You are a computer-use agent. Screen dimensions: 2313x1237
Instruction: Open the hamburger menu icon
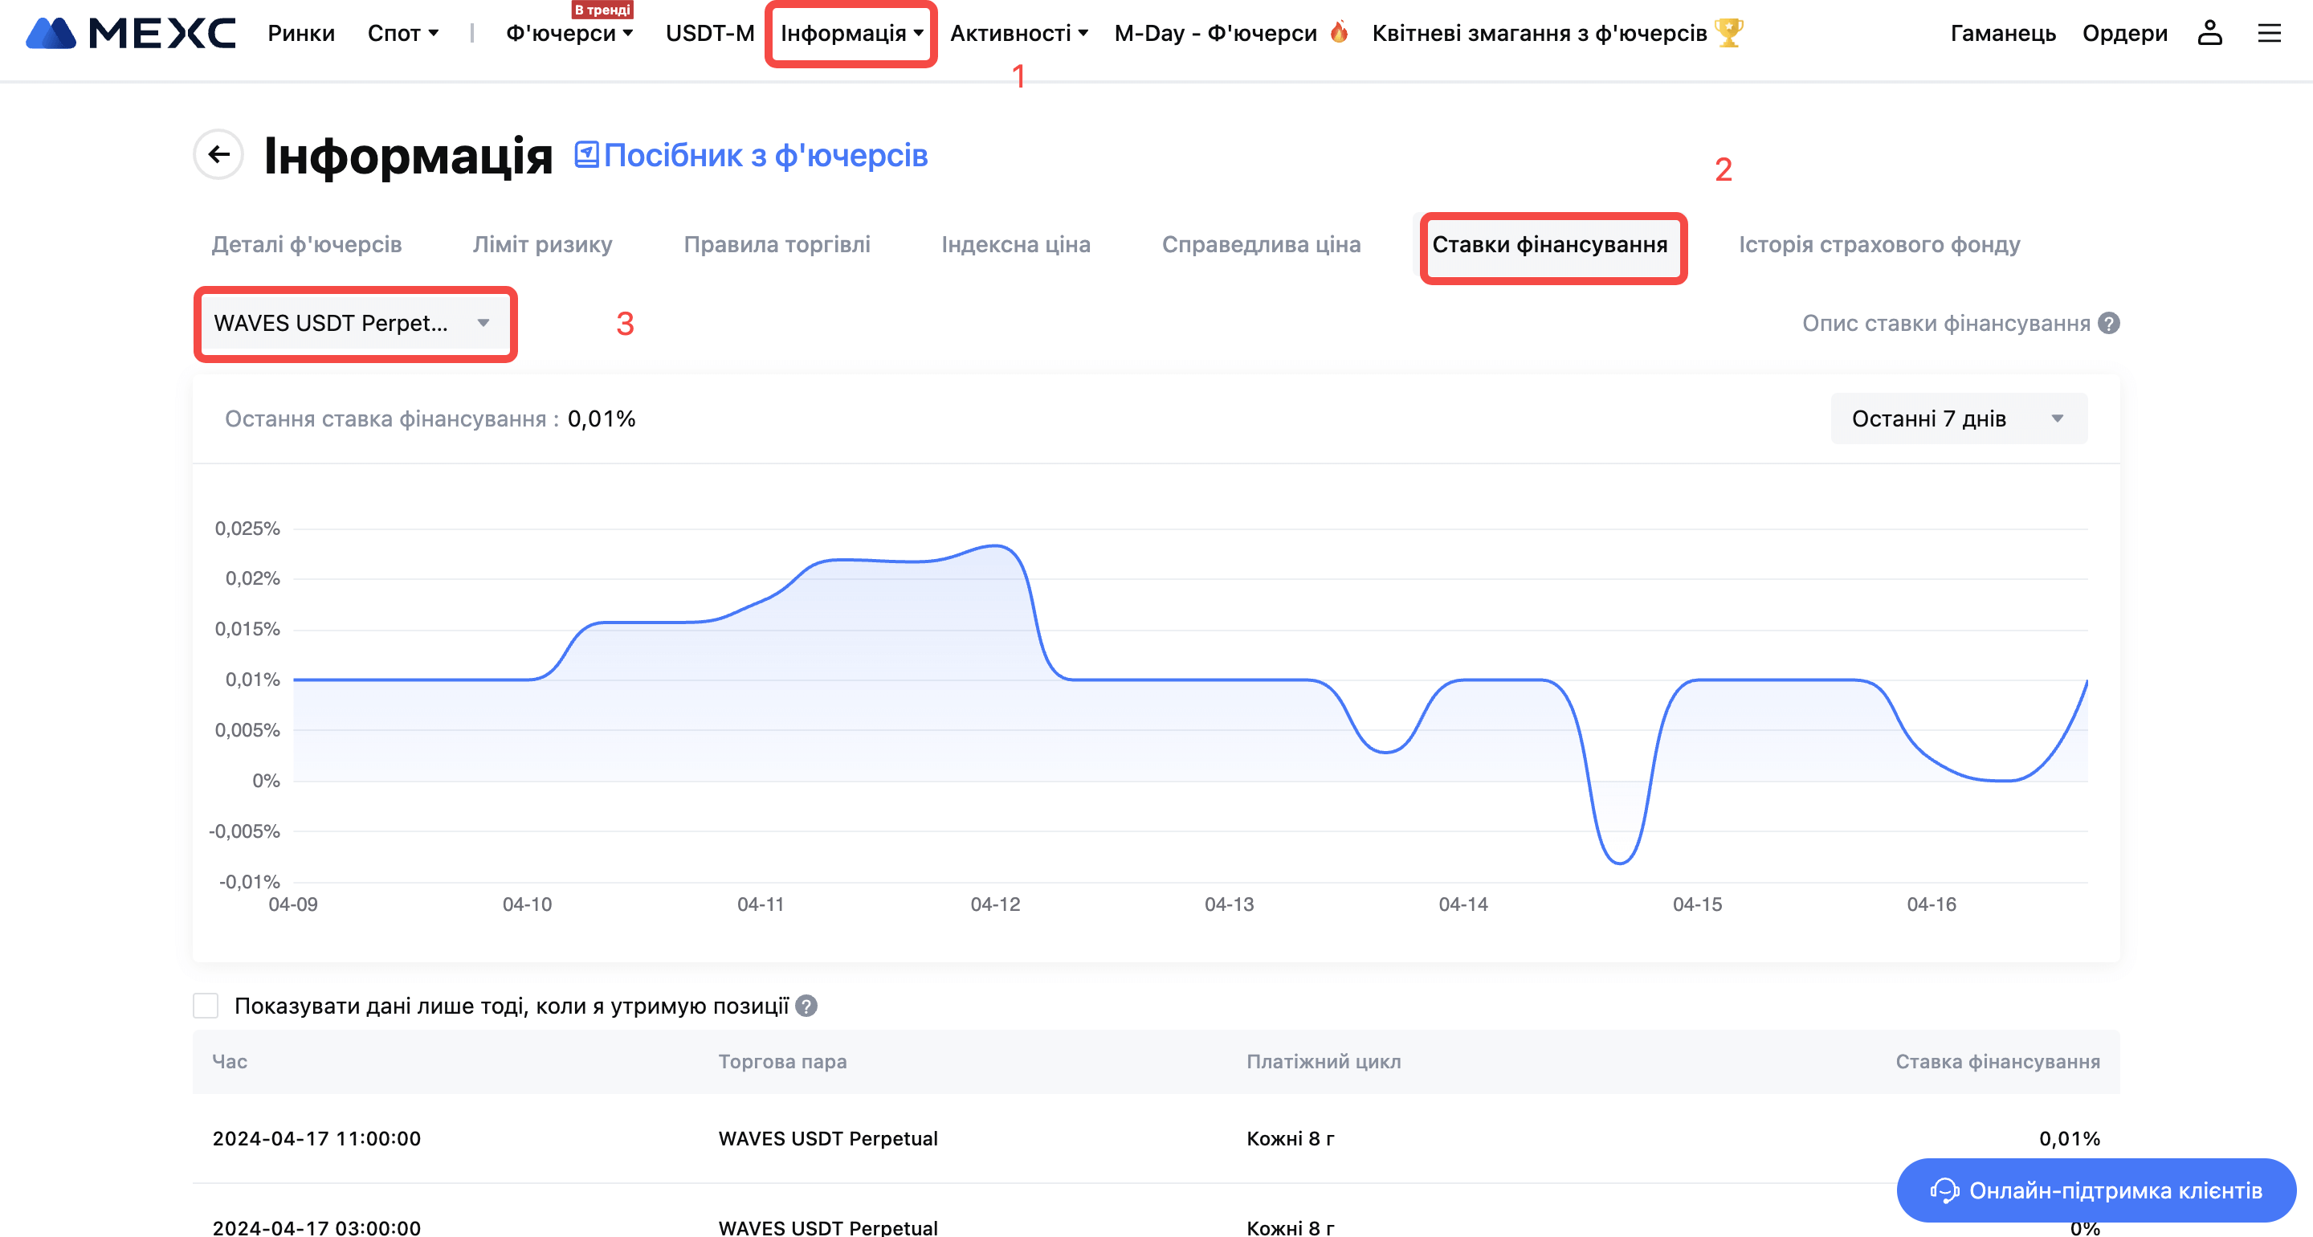click(2269, 33)
